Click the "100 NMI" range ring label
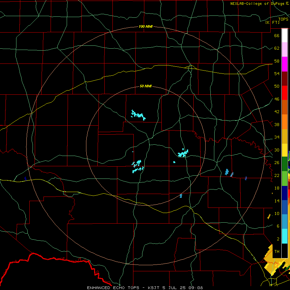 pyautogui.click(x=146, y=27)
